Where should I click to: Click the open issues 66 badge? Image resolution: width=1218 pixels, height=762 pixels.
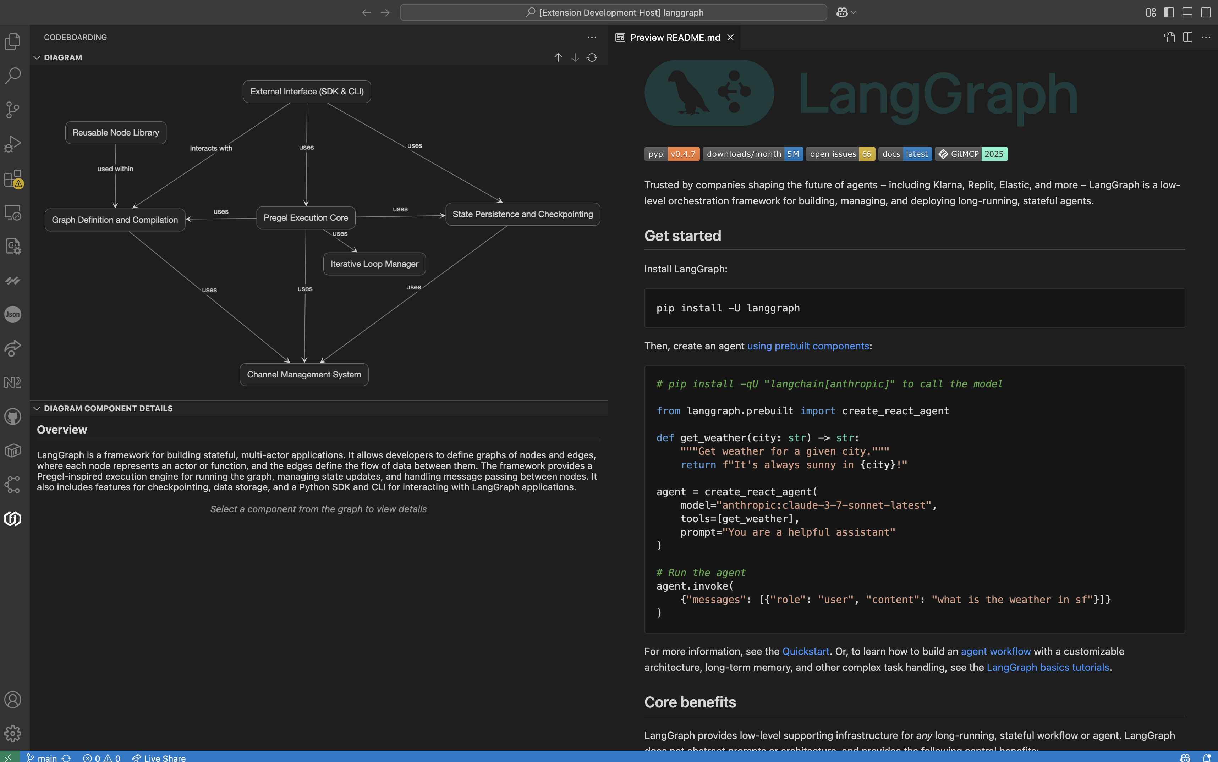coord(840,154)
